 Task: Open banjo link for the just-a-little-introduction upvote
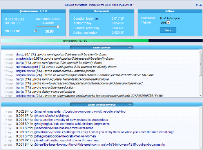(x=20, y=88)
